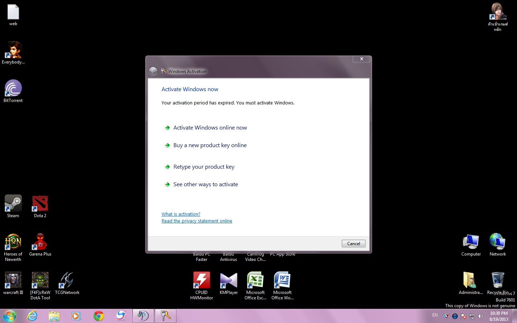The width and height of the screenshot is (517, 323).
Task: Open the volume speaker tray icon
Action: tap(481, 316)
